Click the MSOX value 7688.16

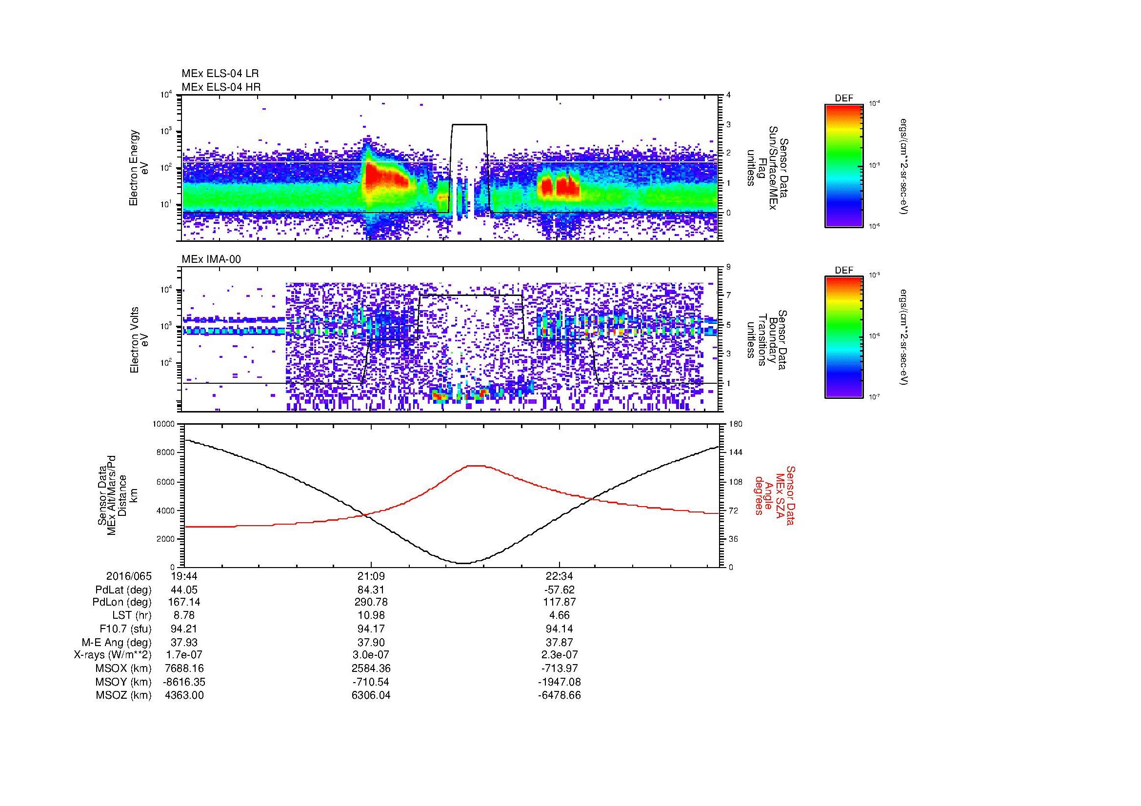click(184, 668)
